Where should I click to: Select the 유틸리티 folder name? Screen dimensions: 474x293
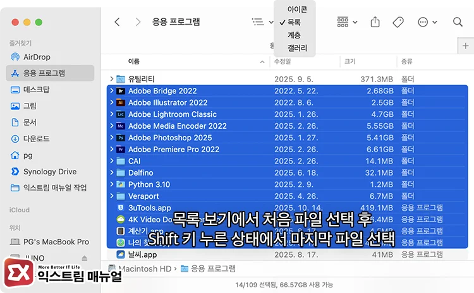click(141, 79)
